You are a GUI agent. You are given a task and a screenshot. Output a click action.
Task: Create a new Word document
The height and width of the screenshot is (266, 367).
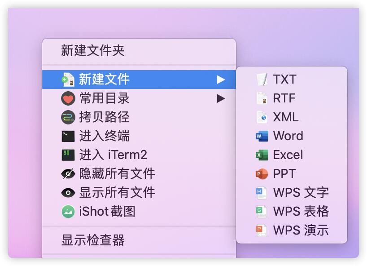click(x=292, y=136)
